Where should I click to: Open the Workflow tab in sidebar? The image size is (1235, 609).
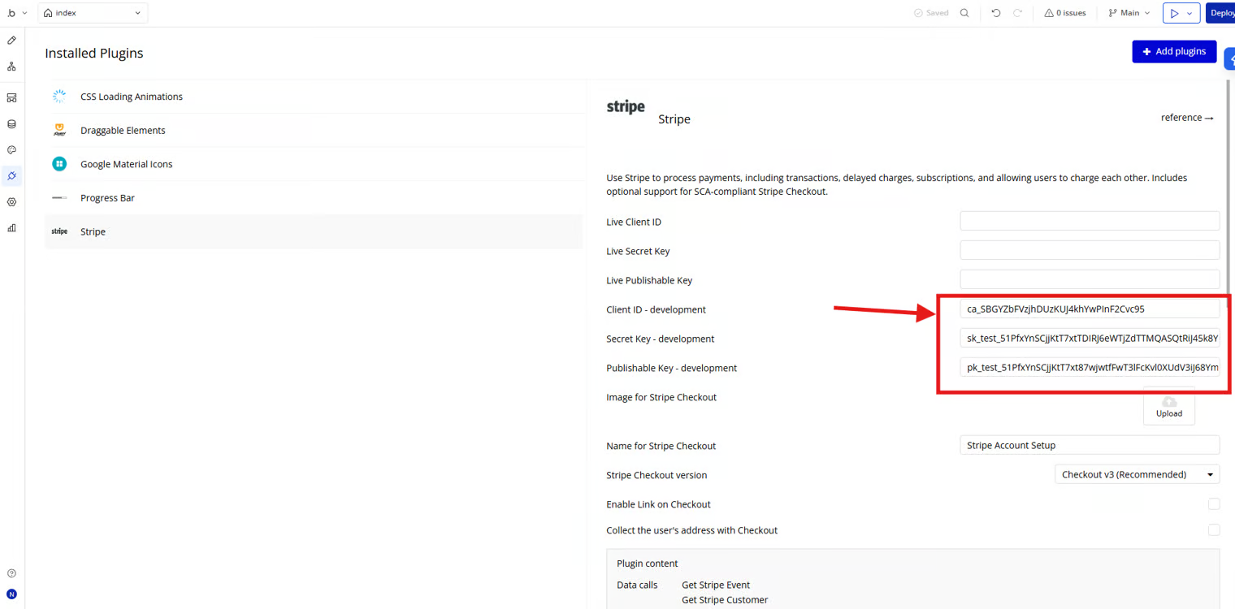tap(11, 67)
